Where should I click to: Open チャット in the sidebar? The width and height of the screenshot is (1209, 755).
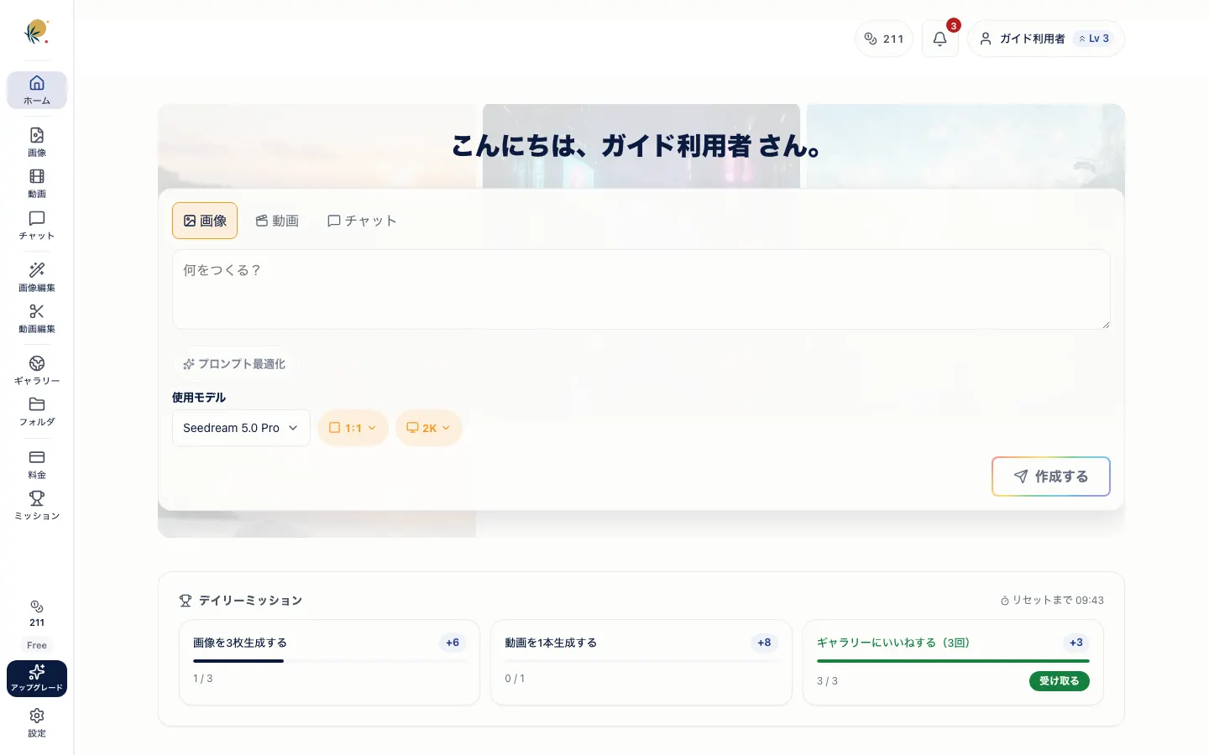click(37, 226)
